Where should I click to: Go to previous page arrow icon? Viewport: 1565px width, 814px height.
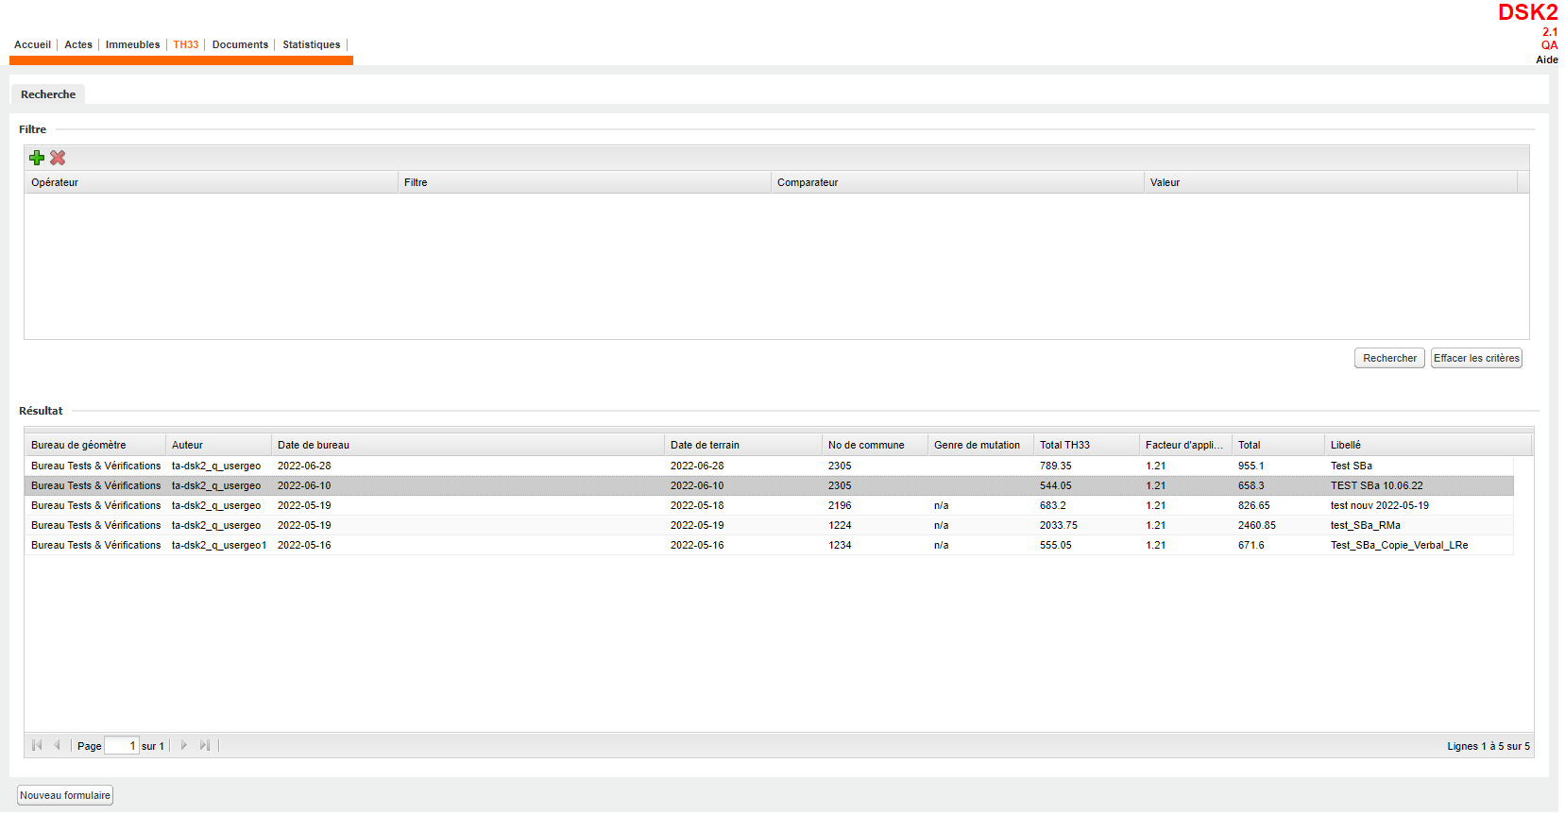57,745
